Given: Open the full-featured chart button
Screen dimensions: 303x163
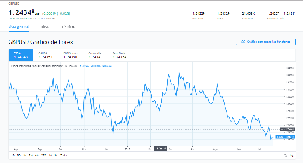Looking at the screenshot, I should click(265, 42).
